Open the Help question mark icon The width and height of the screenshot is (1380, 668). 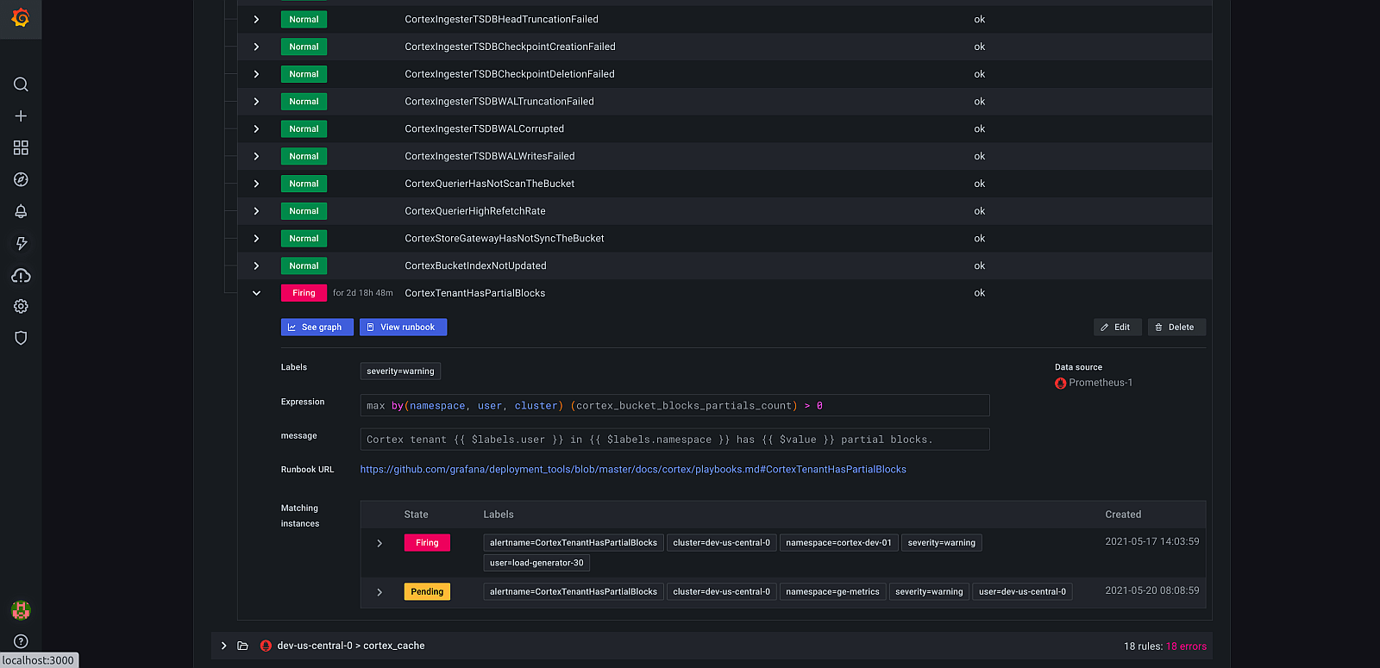[x=21, y=641]
